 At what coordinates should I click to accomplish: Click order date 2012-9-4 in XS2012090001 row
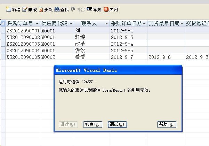(x=128, y=30)
